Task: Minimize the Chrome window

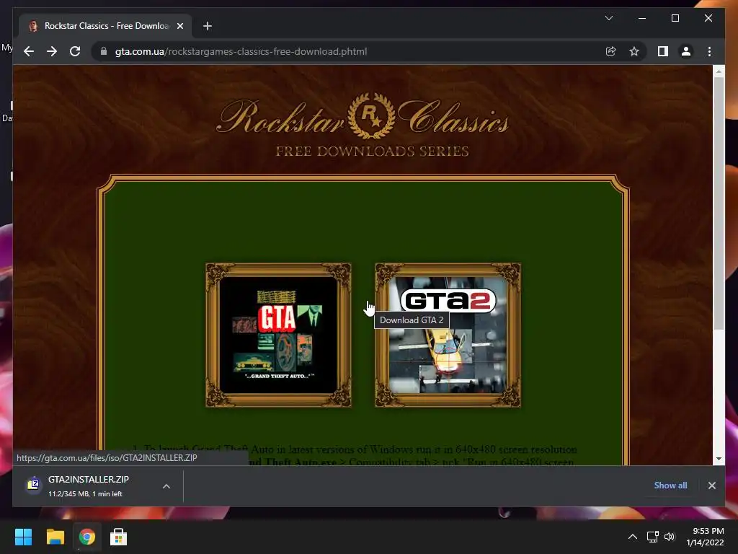Action: [642, 18]
